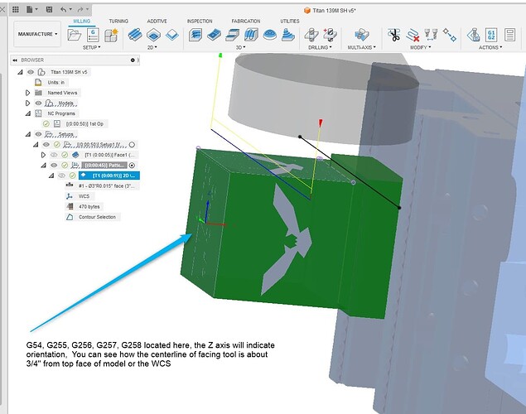The image size is (526, 414).
Task: Toggle visibility of the Setups node
Action: [x=39, y=134]
